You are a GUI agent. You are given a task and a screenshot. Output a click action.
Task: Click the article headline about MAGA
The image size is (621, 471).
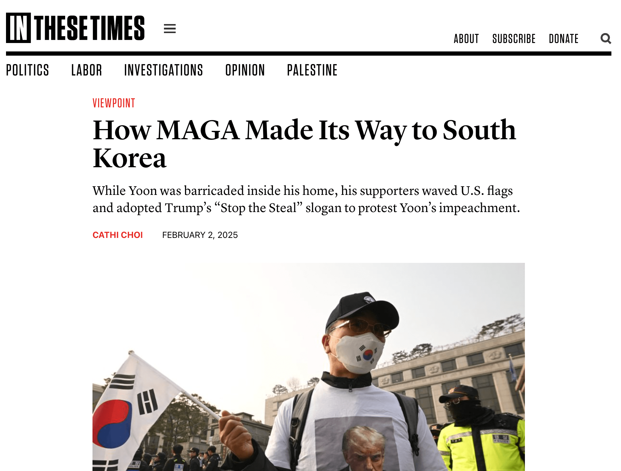pyautogui.click(x=304, y=144)
